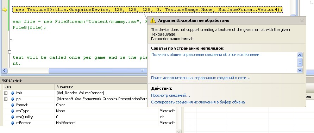314x133 pixels.
Task: Click the down arrow in troubleshooting tips scrollbar
Action: [300, 70]
